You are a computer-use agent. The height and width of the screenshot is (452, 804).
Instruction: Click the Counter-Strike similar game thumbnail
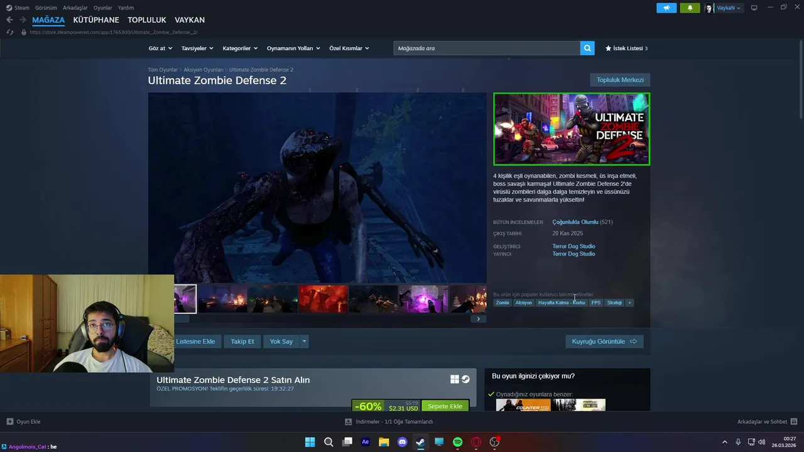pyautogui.click(x=523, y=405)
